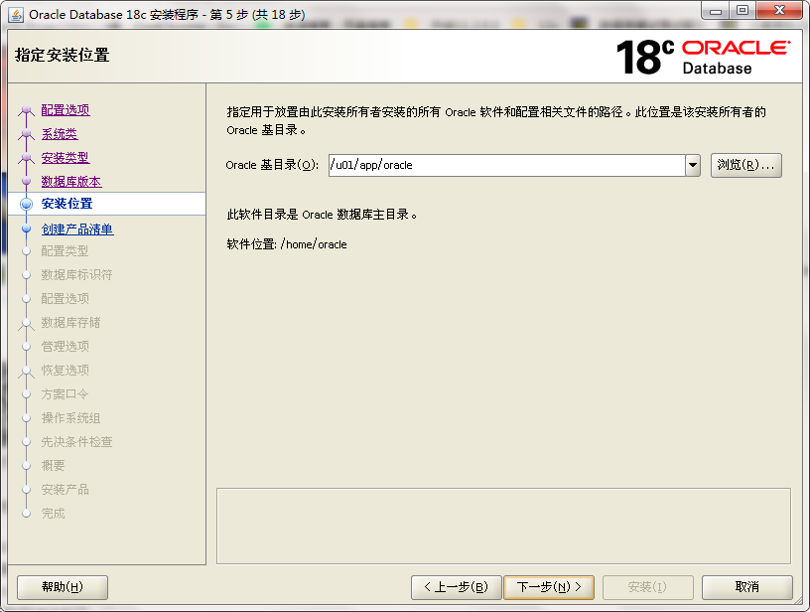Click the 此软件目录是 Oracle 数据库主目录 text

click(x=322, y=215)
